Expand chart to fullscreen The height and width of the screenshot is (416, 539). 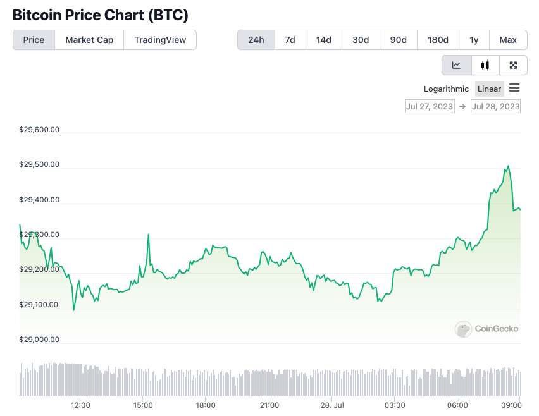click(514, 65)
